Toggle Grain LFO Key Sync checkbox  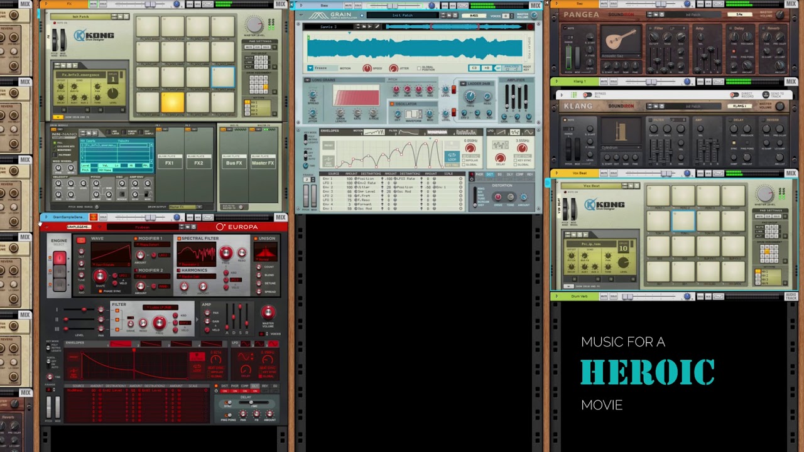tap(515, 160)
